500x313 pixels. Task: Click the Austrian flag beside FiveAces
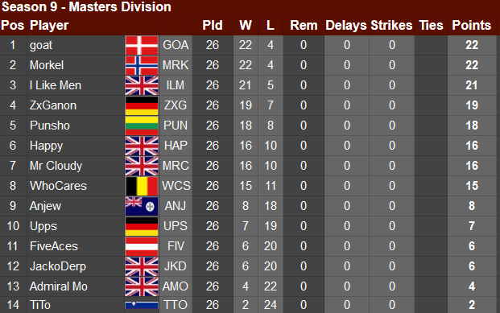(x=142, y=246)
